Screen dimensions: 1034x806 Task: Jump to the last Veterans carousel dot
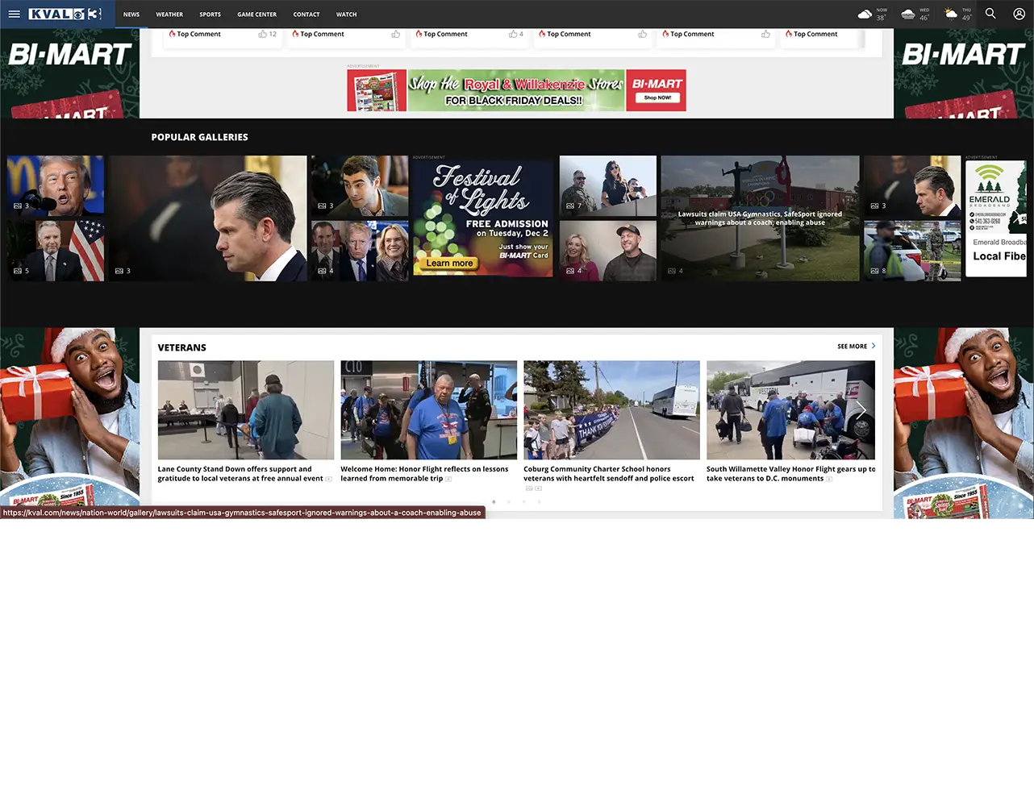coord(540,501)
